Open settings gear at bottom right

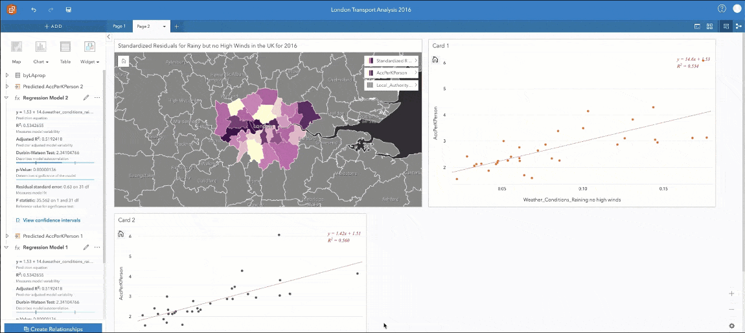731,325
